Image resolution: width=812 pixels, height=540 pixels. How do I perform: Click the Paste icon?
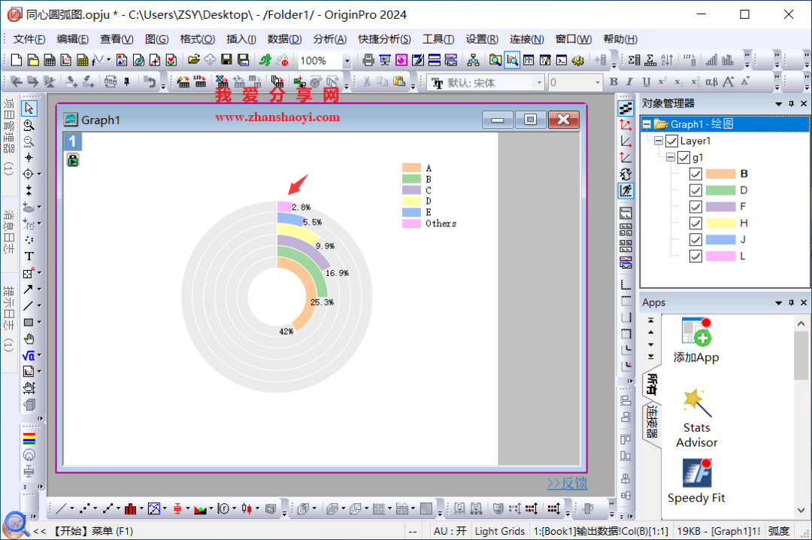click(398, 81)
